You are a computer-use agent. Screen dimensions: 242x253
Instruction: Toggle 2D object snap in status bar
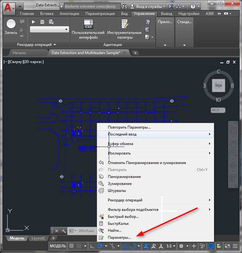[133, 246]
